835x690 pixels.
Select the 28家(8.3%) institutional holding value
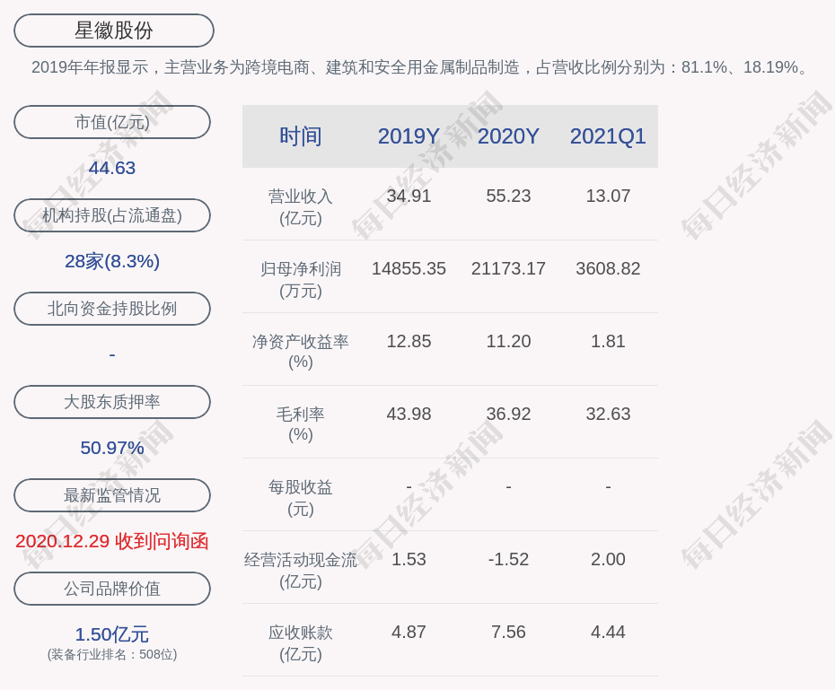(112, 261)
